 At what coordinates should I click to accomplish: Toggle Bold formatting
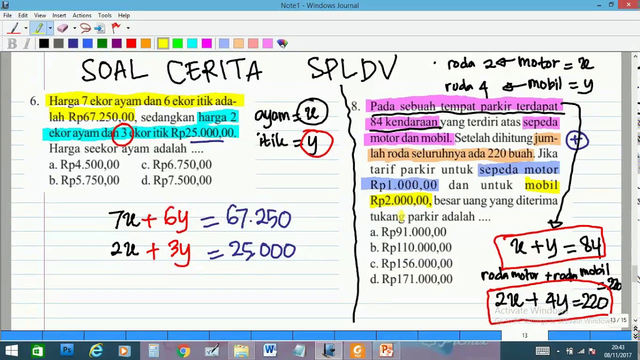pyautogui.click(x=12, y=44)
